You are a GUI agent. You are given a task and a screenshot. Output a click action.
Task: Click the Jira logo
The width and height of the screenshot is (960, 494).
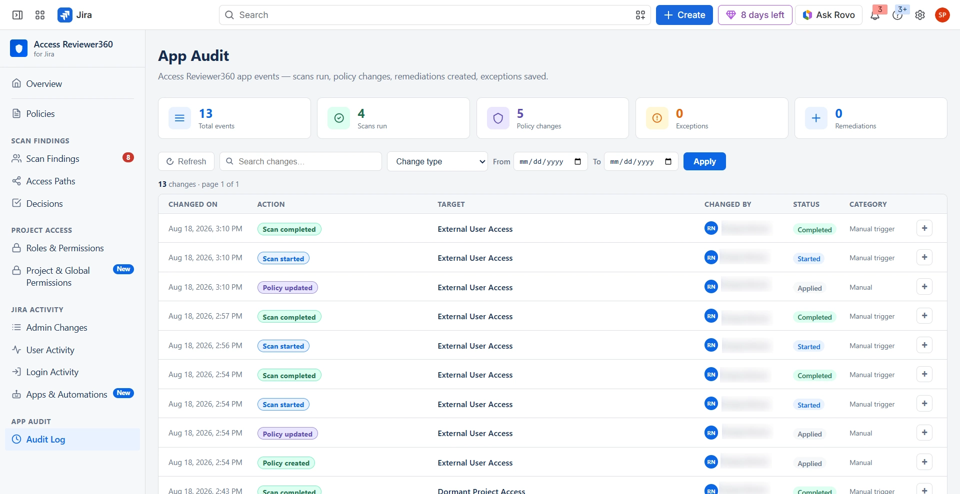click(75, 15)
